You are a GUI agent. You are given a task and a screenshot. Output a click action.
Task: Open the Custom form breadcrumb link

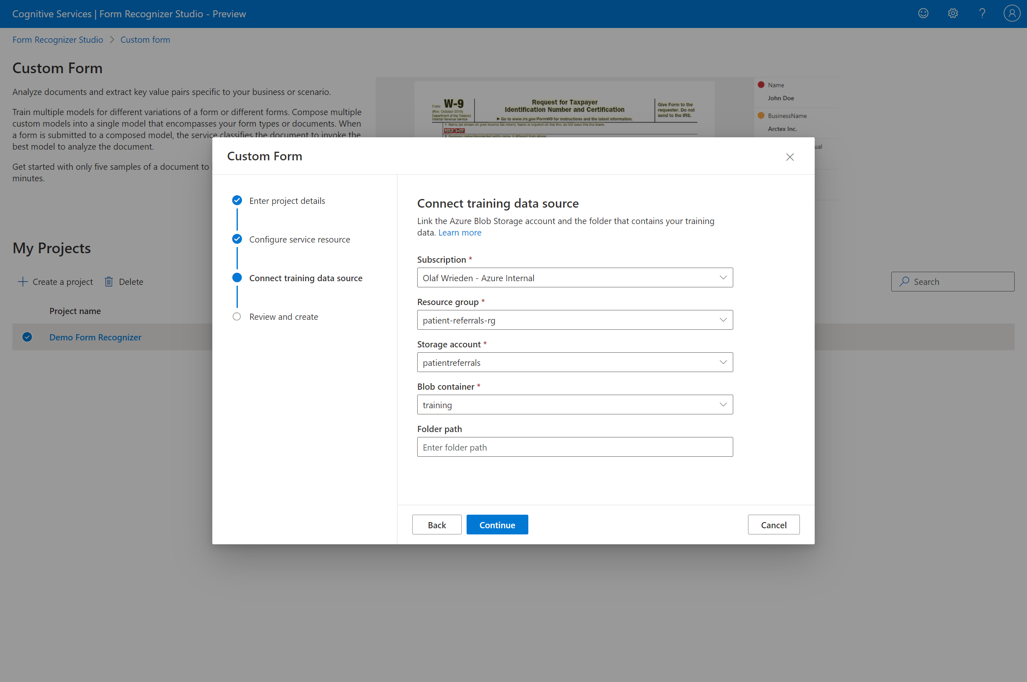145,39
